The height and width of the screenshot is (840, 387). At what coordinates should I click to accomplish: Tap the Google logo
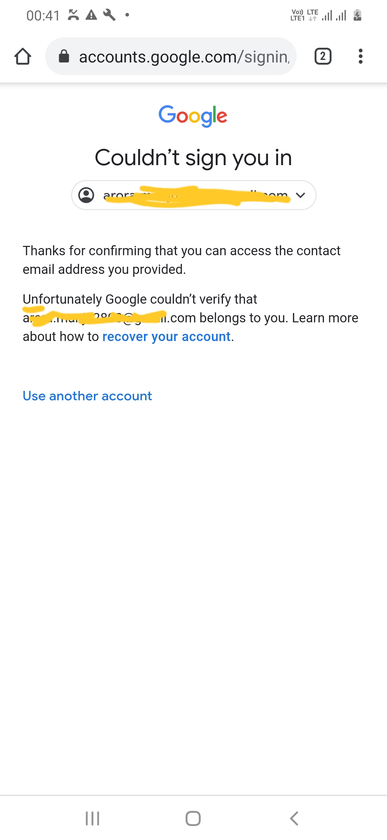click(x=193, y=116)
